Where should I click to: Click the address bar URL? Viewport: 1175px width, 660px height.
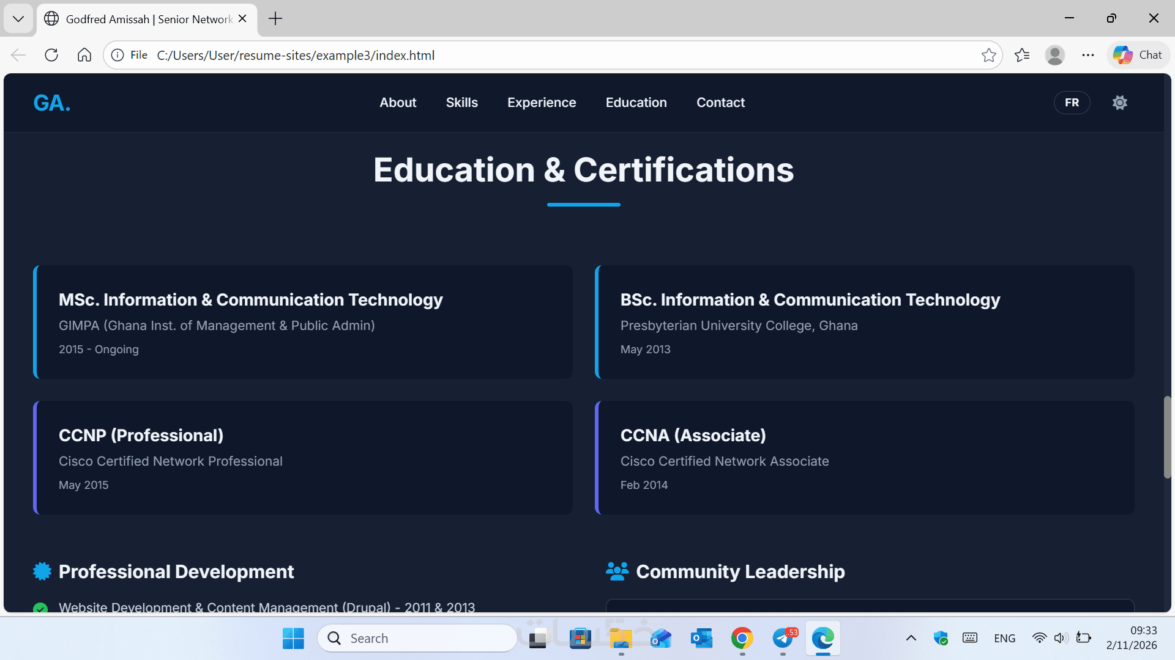[x=296, y=55]
